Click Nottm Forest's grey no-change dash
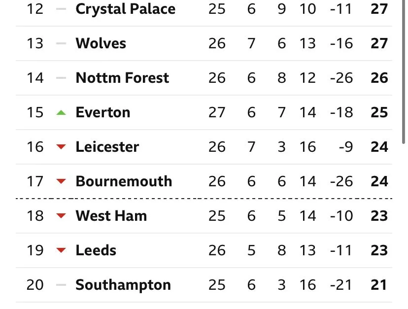 61,78
